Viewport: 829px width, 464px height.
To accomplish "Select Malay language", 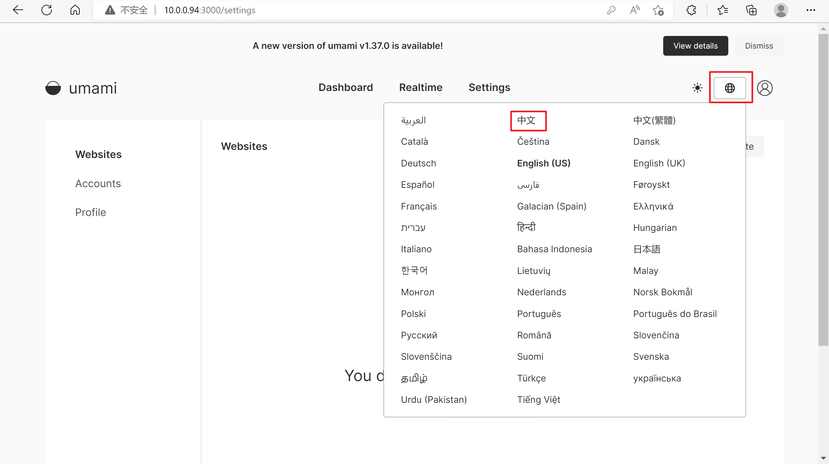I will click(x=646, y=271).
